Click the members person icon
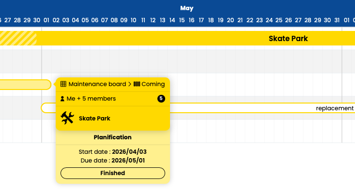 [x=62, y=99]
